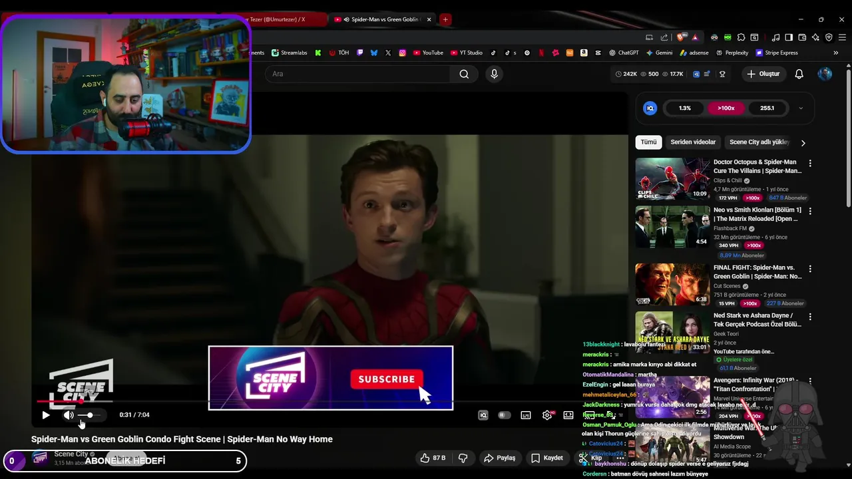The image size is (852, 479).
Task: Open options menu for Doctor Octopus video
Action: pyautogui.click(x=810, y=163)
